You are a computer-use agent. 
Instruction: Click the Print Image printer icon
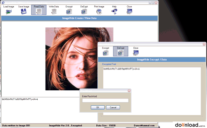point(99,12)
